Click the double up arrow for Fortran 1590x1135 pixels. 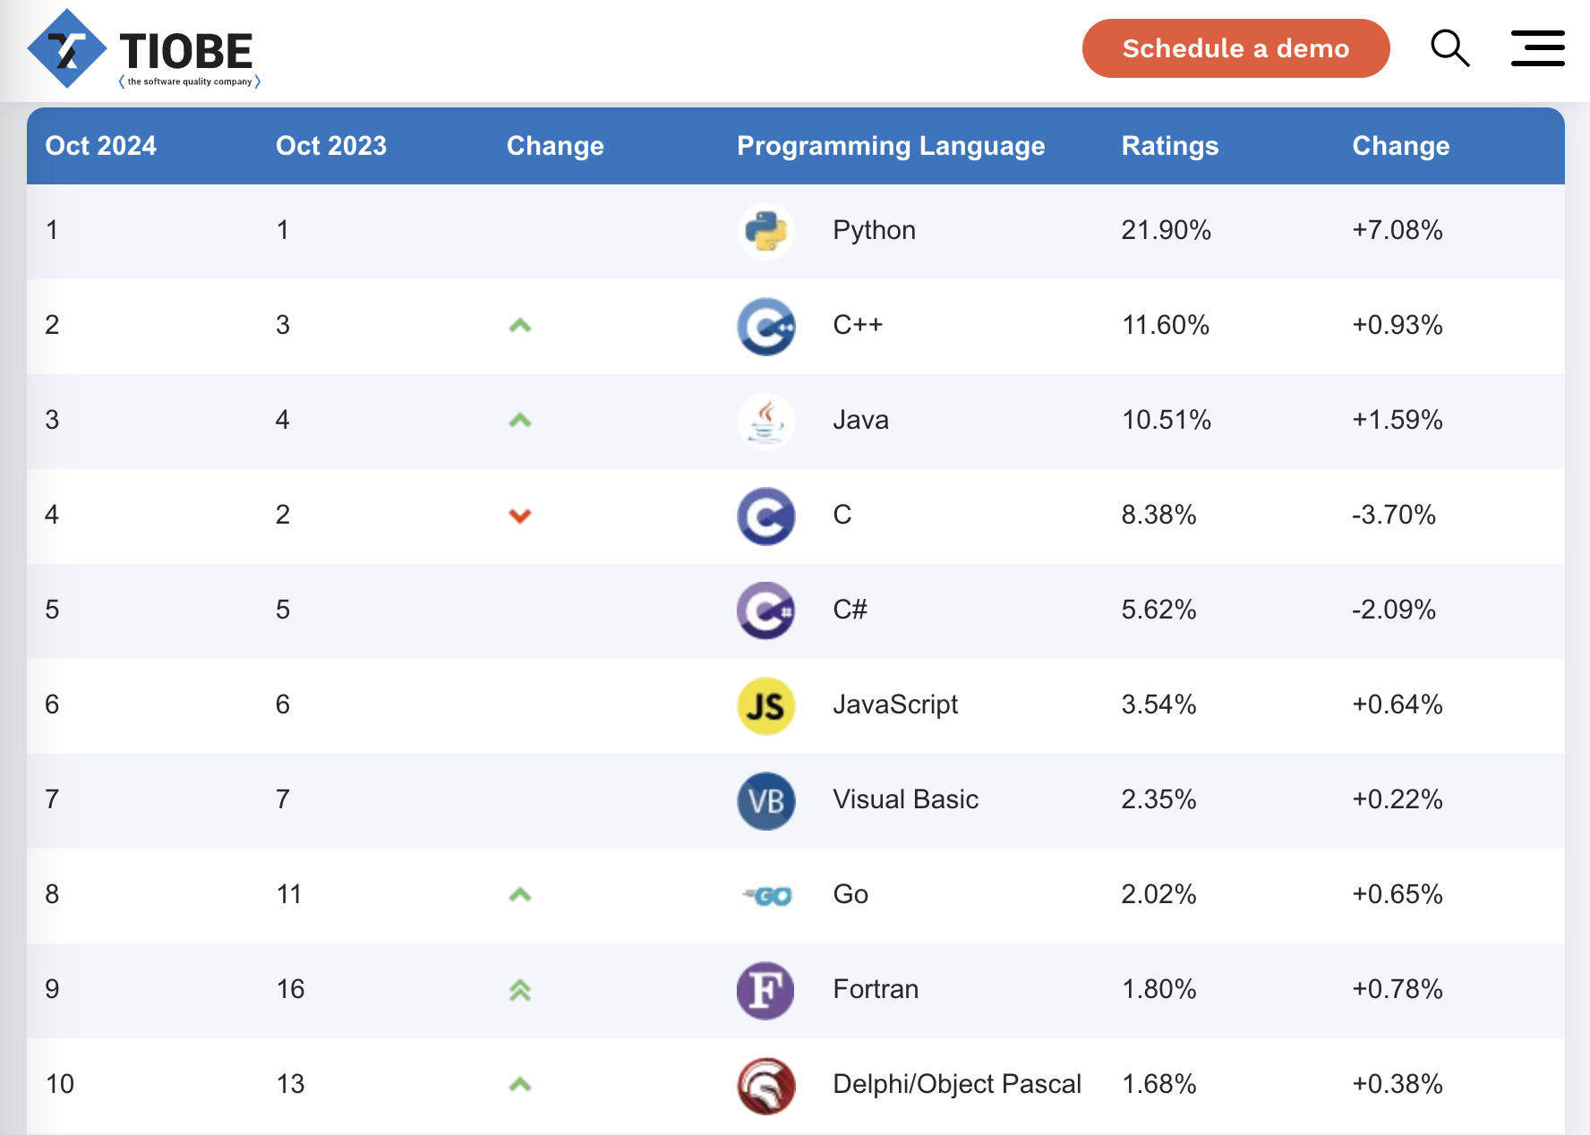[520, 990]
